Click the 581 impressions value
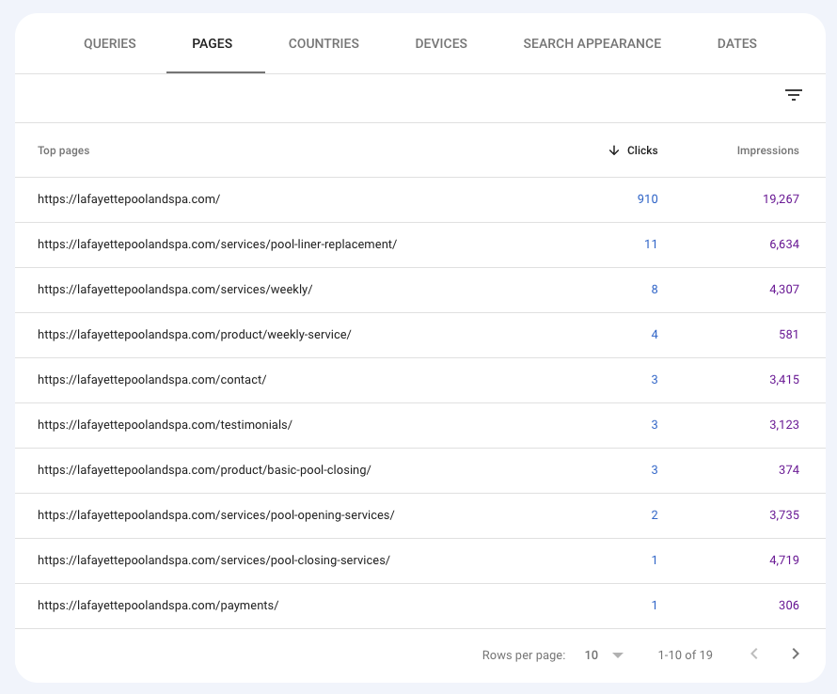 (788, 335)
